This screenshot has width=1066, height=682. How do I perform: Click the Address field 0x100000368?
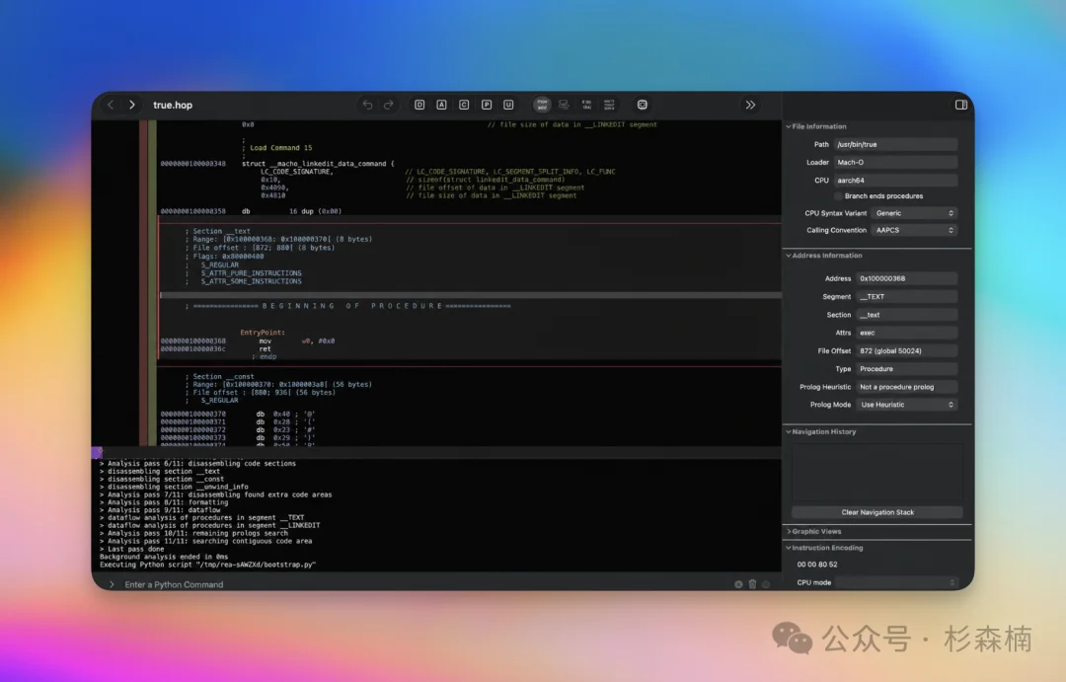point(907,278)
